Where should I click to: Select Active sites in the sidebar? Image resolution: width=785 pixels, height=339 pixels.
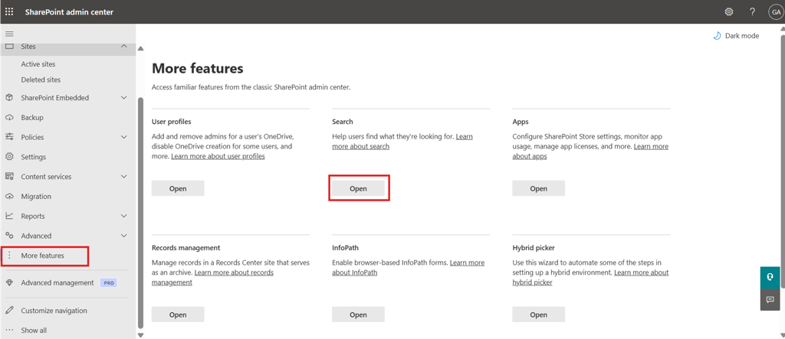point(38,64)
